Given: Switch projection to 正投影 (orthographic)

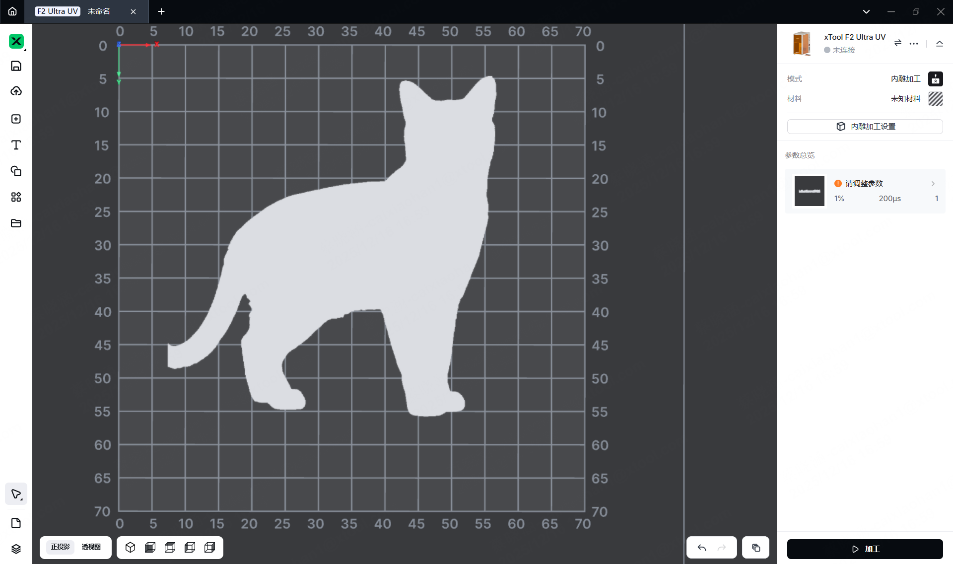Looking at the screenshot, I should (60, 547).
